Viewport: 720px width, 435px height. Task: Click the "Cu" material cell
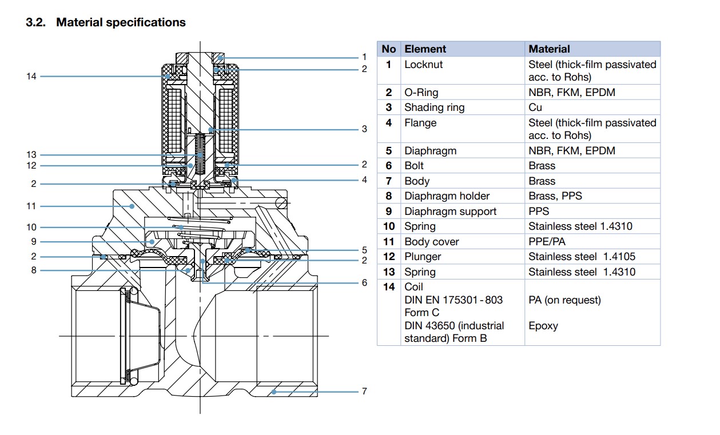coord(535,107)
